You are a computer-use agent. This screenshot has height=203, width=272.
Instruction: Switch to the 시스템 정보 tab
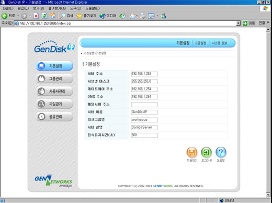click(219, 43)
